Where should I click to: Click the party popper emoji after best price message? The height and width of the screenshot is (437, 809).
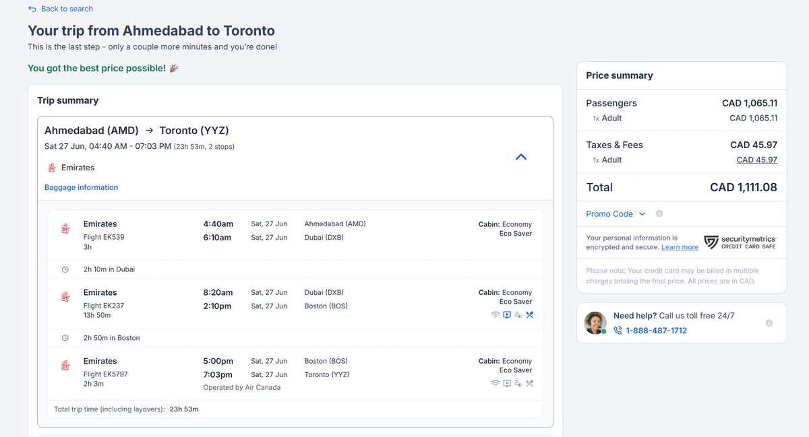tap(174, 68)
